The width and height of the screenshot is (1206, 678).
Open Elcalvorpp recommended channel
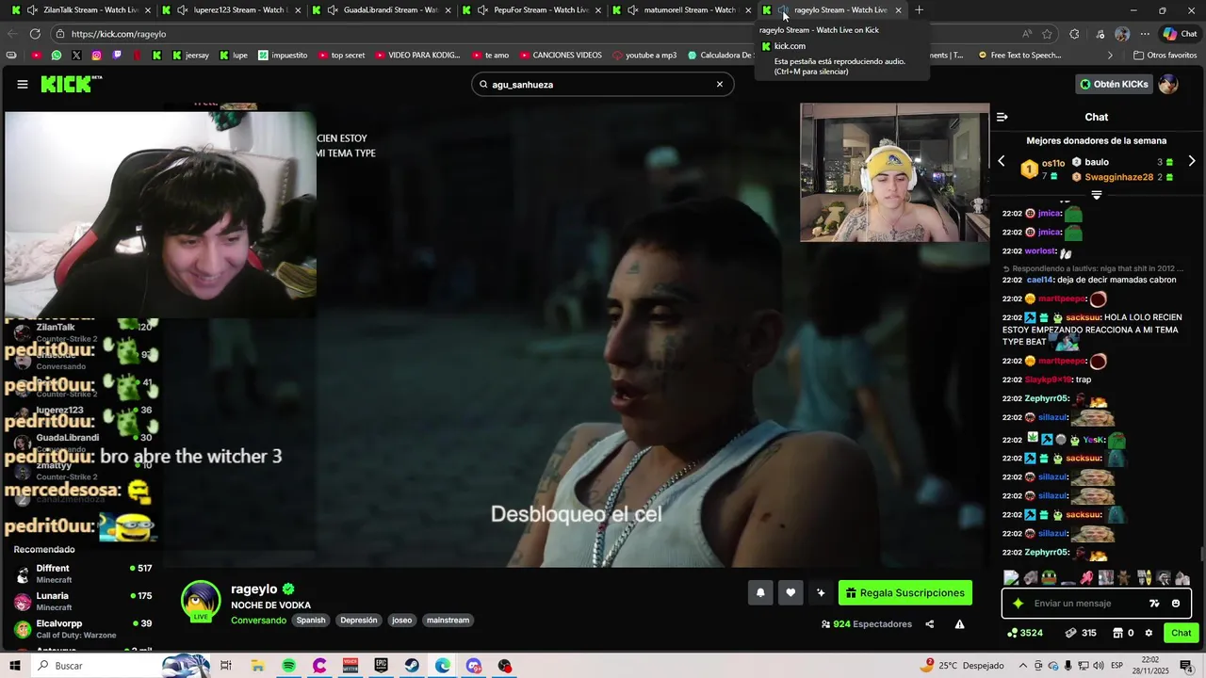coord(82,628)
